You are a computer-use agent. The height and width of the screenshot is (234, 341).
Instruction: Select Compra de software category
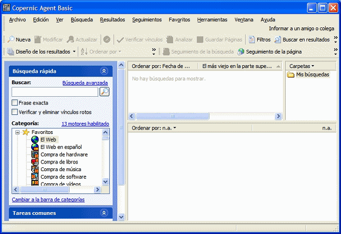(35, 177)
